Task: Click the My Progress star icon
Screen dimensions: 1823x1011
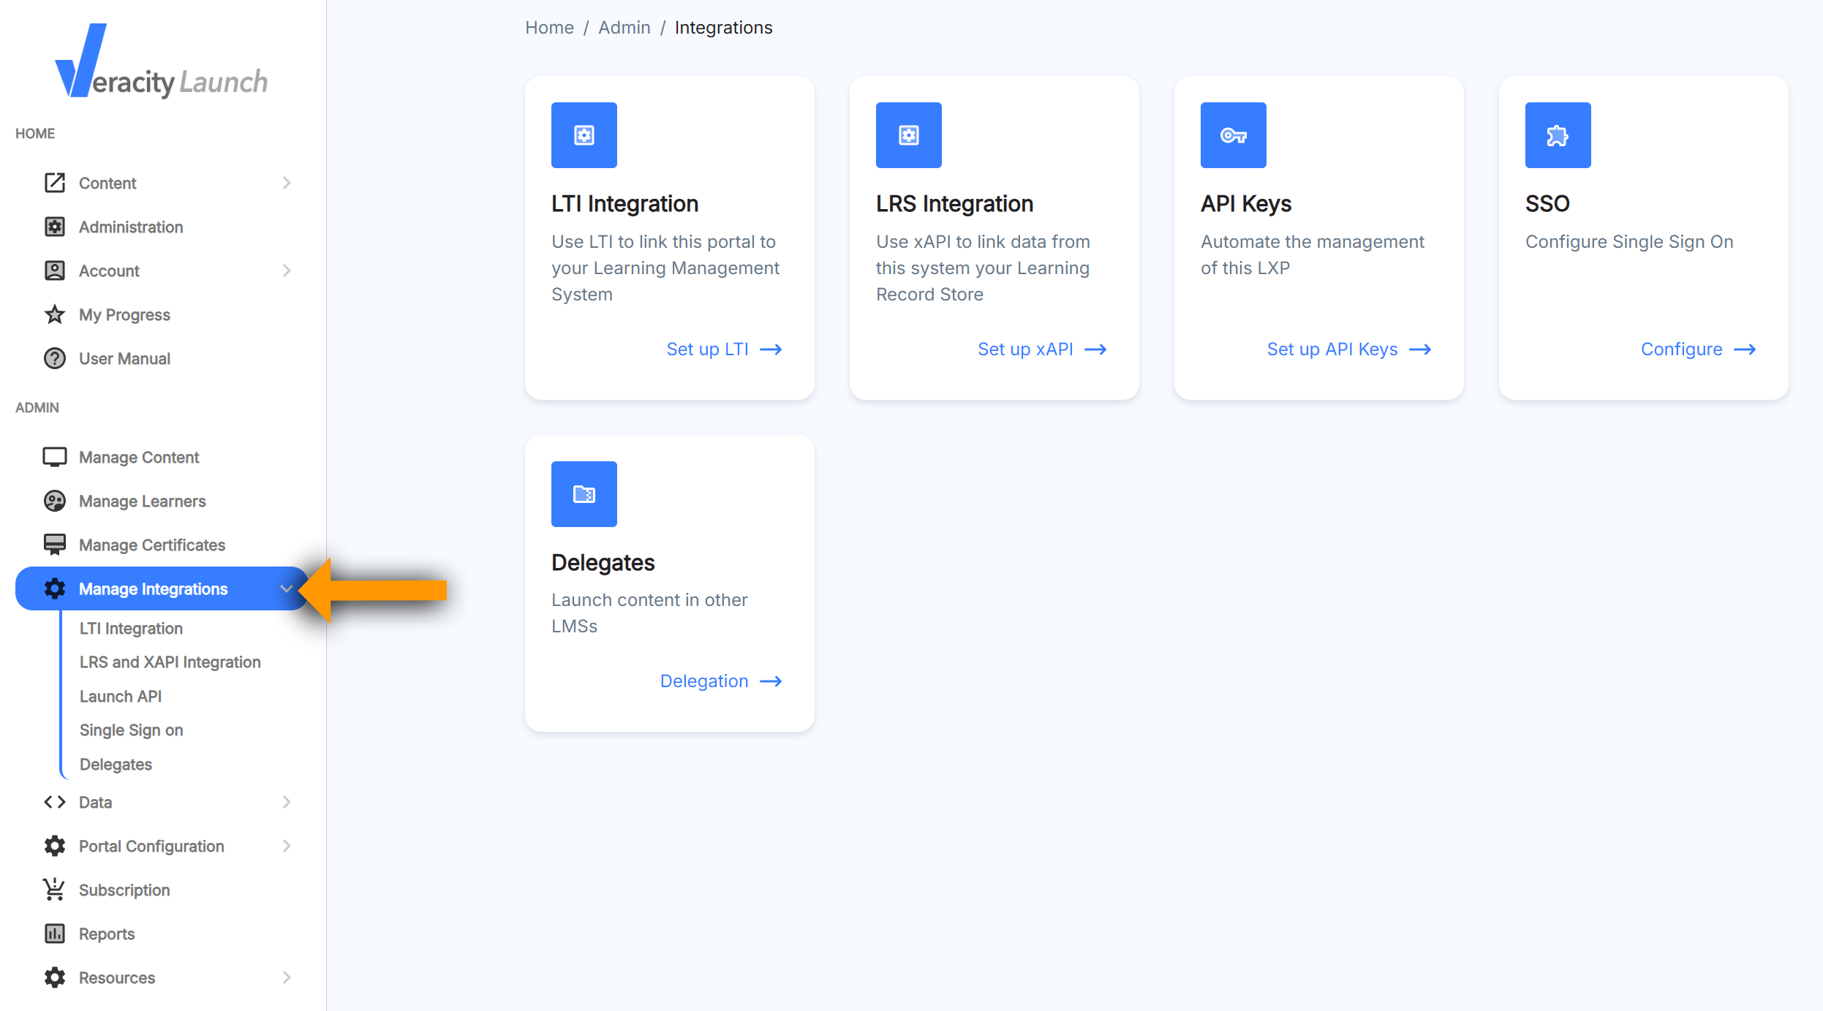Action: (55, 315)
